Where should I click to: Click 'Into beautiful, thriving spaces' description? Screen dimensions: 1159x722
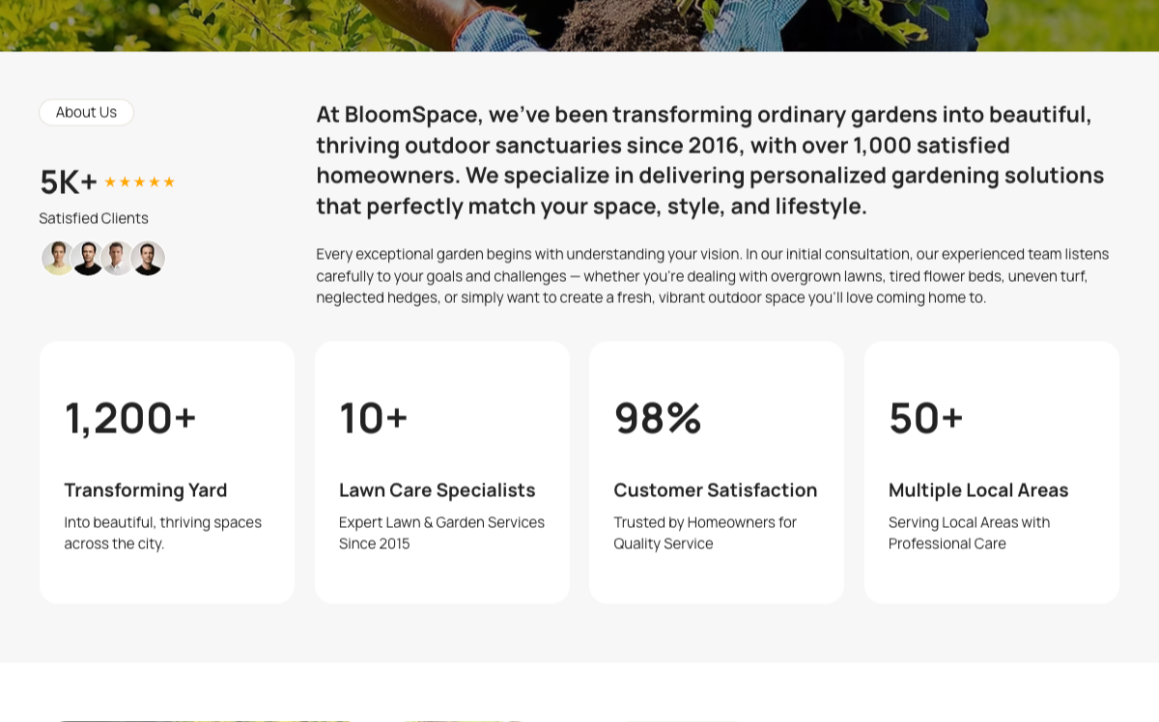[x=163, y=533]
